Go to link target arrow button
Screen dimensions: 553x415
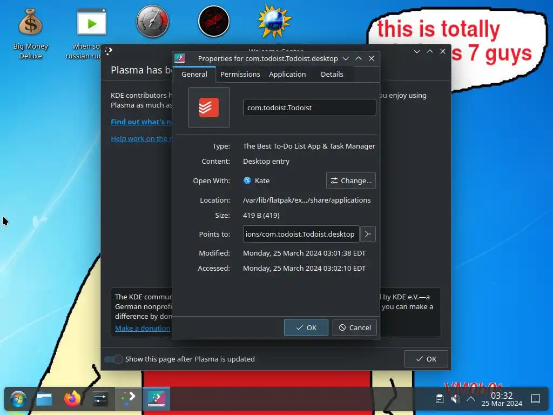pos(368,234)
